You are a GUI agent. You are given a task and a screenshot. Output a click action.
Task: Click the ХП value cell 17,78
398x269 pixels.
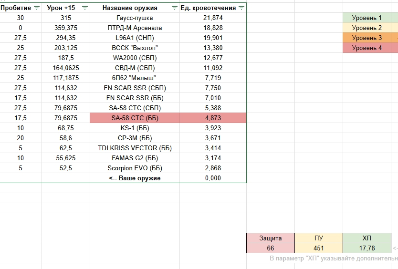(367, 248)
